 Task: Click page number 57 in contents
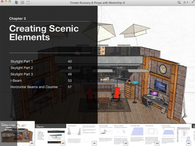click(69, 87)
